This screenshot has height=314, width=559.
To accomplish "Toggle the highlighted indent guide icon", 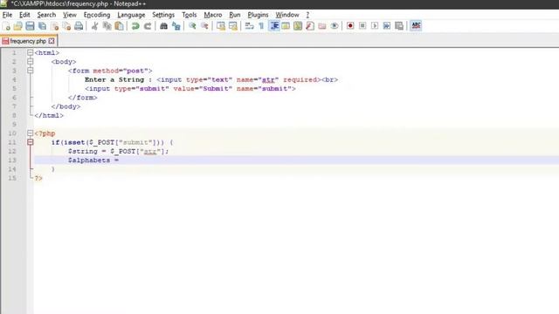I will click(x=273, y=26).
